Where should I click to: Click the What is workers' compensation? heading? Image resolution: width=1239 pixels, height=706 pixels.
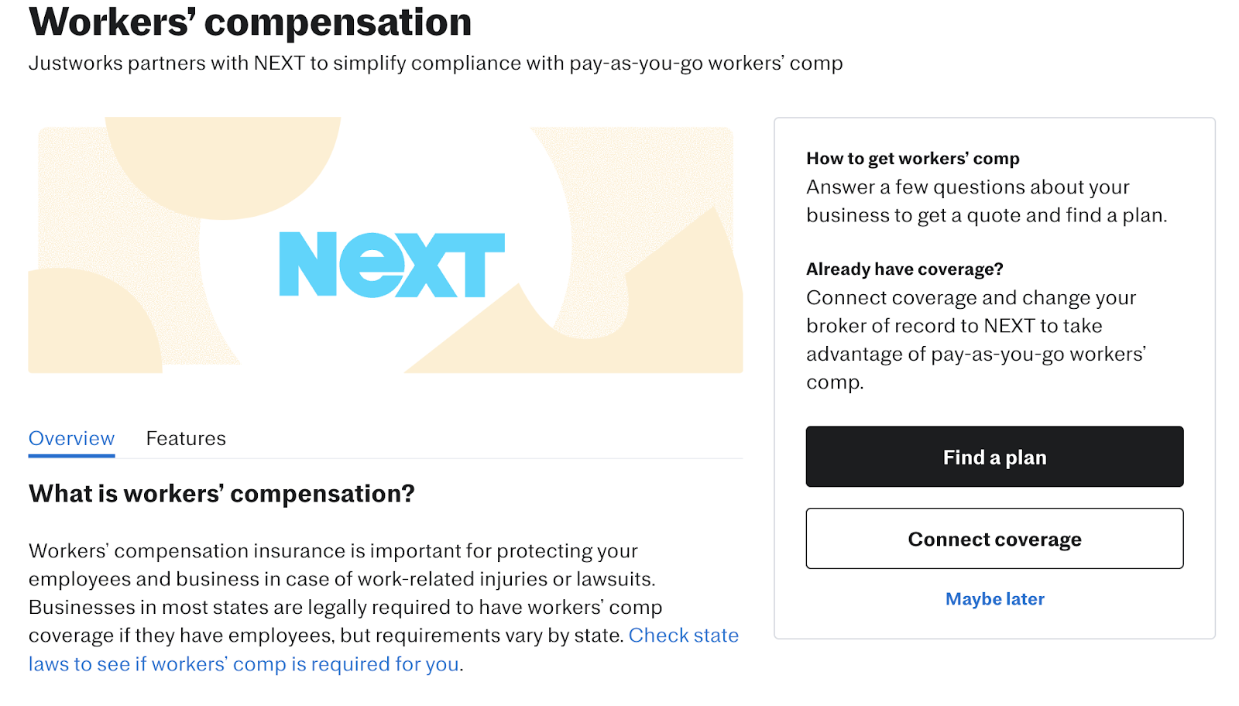[x=221, y=494]
